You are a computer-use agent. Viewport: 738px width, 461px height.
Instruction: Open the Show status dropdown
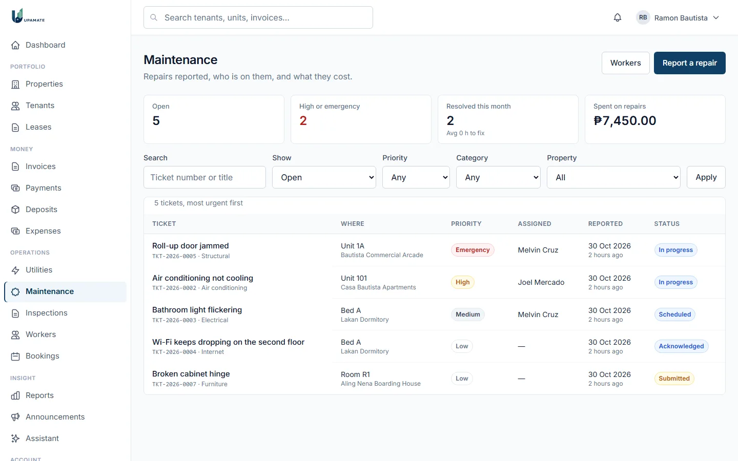(324, 177)
